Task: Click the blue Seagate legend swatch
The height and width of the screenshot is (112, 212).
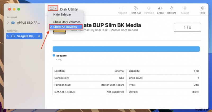Action: (54, 55)
